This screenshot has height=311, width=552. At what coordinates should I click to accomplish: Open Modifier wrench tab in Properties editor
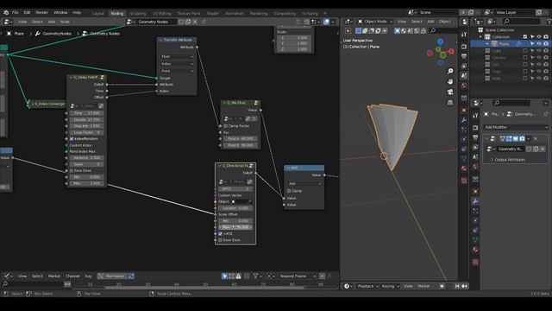click(x=475, y=201)
